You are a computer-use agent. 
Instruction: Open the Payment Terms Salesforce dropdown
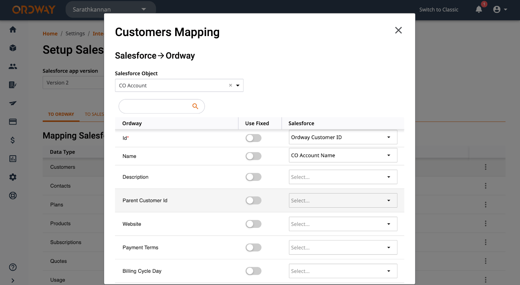point(343,248)
